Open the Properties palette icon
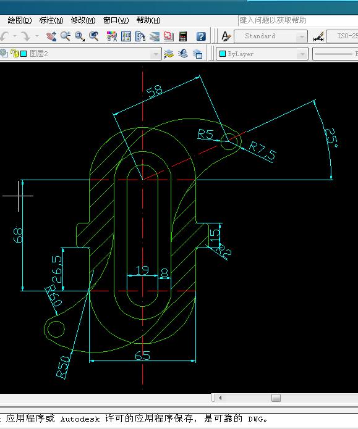Screen dimensions: 358x429 111,36
